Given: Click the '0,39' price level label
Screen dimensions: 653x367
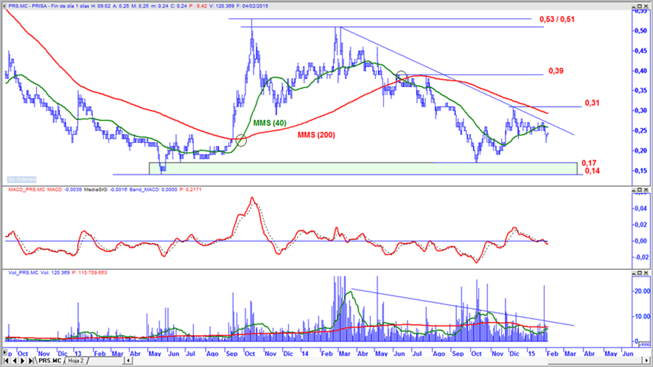Looking at the screenshot, I should point(556,71).
